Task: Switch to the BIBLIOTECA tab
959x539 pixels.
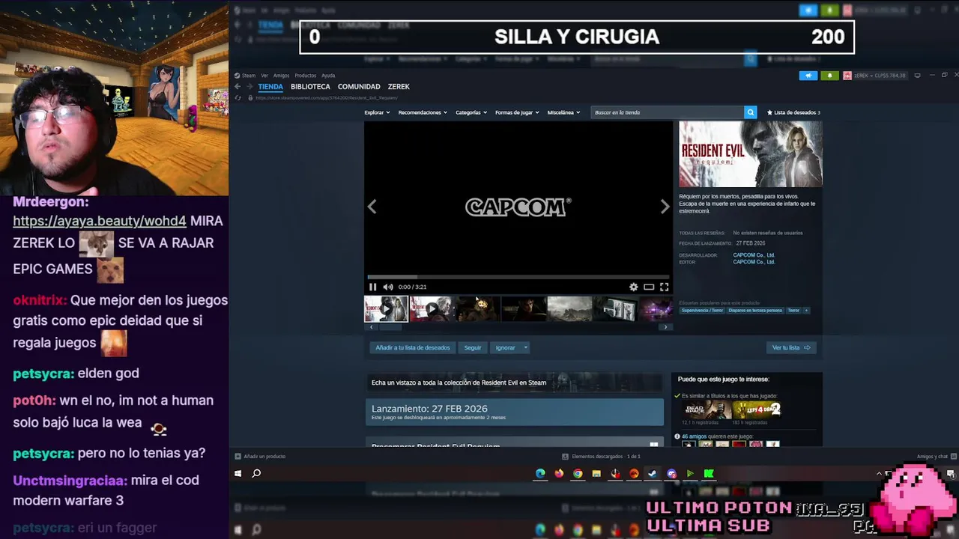Action: tap(310, 87)
